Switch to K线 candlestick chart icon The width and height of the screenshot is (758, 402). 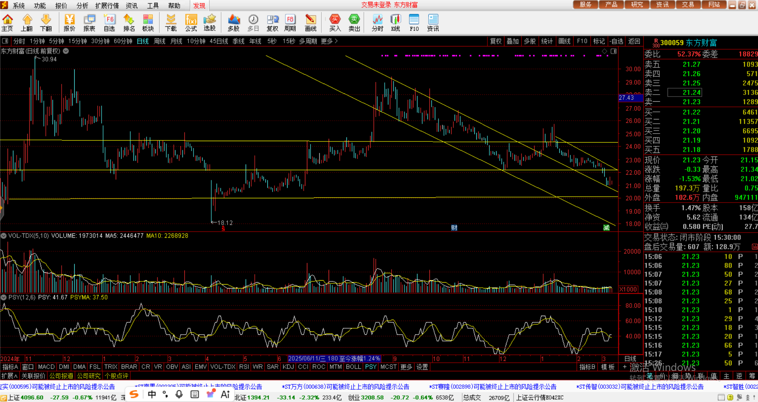pos(395,23)
